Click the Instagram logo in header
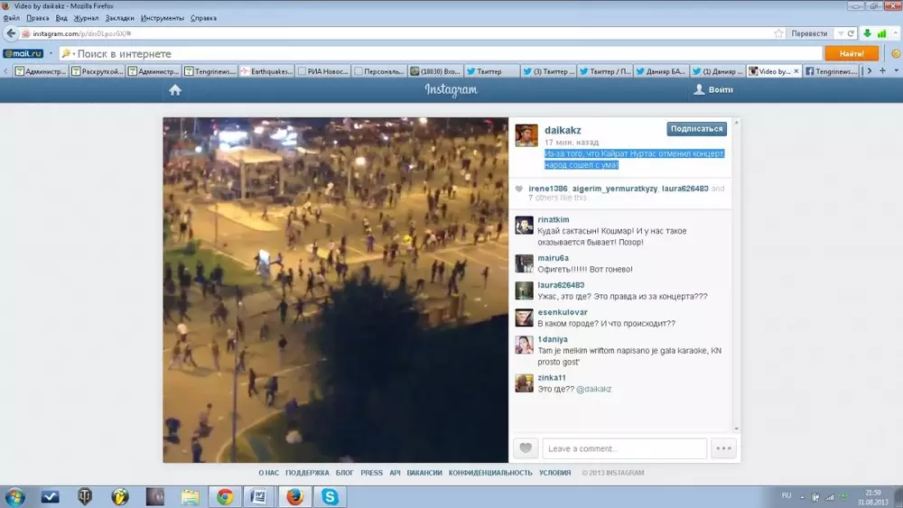903x508 pixels. tap(451, 90)
